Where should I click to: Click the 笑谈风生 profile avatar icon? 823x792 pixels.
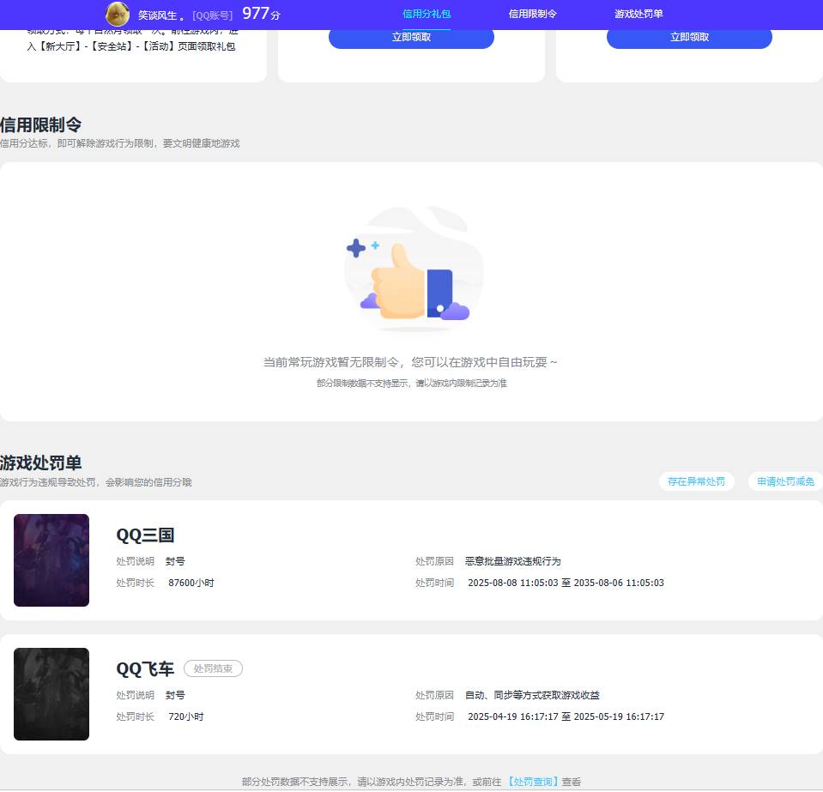point(118,15)
